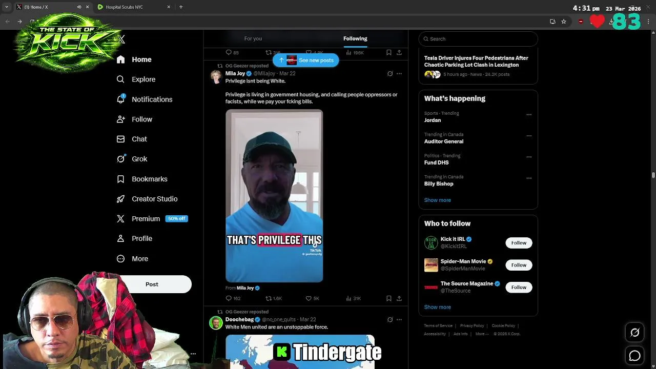Image resolution: width=656 pixels, height=369 pixels.
Task: Like Mila Joy's post (5K)
Action: coord(313,298)
